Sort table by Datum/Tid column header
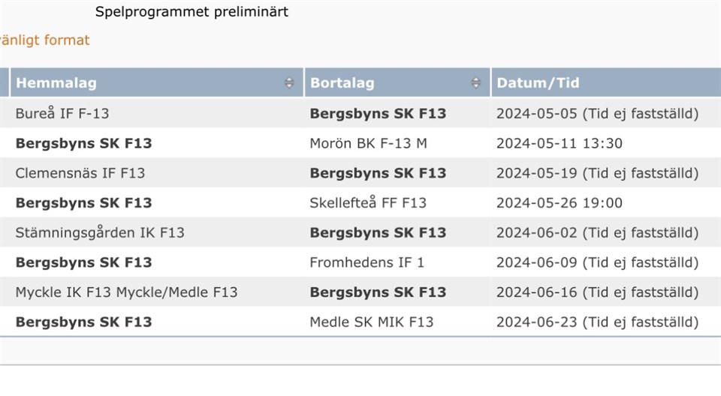Screen dimensions: 721x396 [x=538, y=83]
